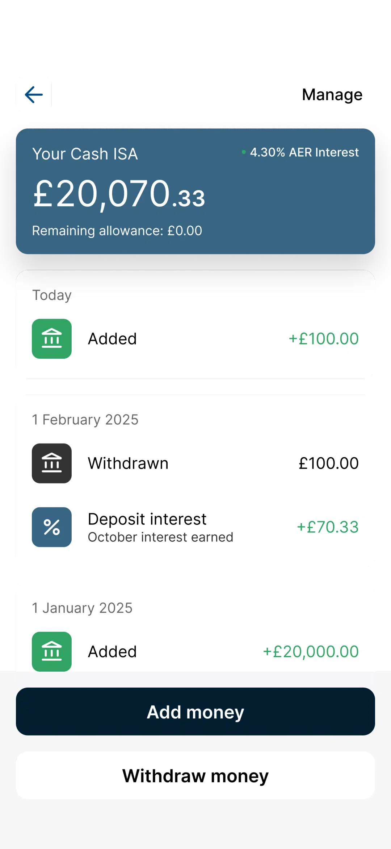
Task: Tap October interest earned subtitle
Action: click(x=161, y=537)
